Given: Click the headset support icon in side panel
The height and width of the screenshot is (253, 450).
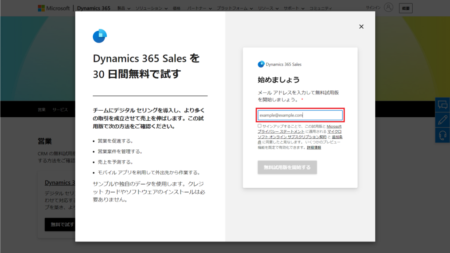Looking at the screenshot, I should (x=443, y=135).
